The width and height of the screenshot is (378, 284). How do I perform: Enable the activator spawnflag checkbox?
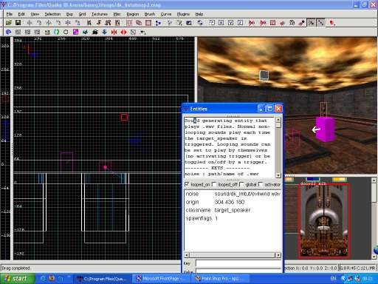pyautogui.click(x=261, y=184)
